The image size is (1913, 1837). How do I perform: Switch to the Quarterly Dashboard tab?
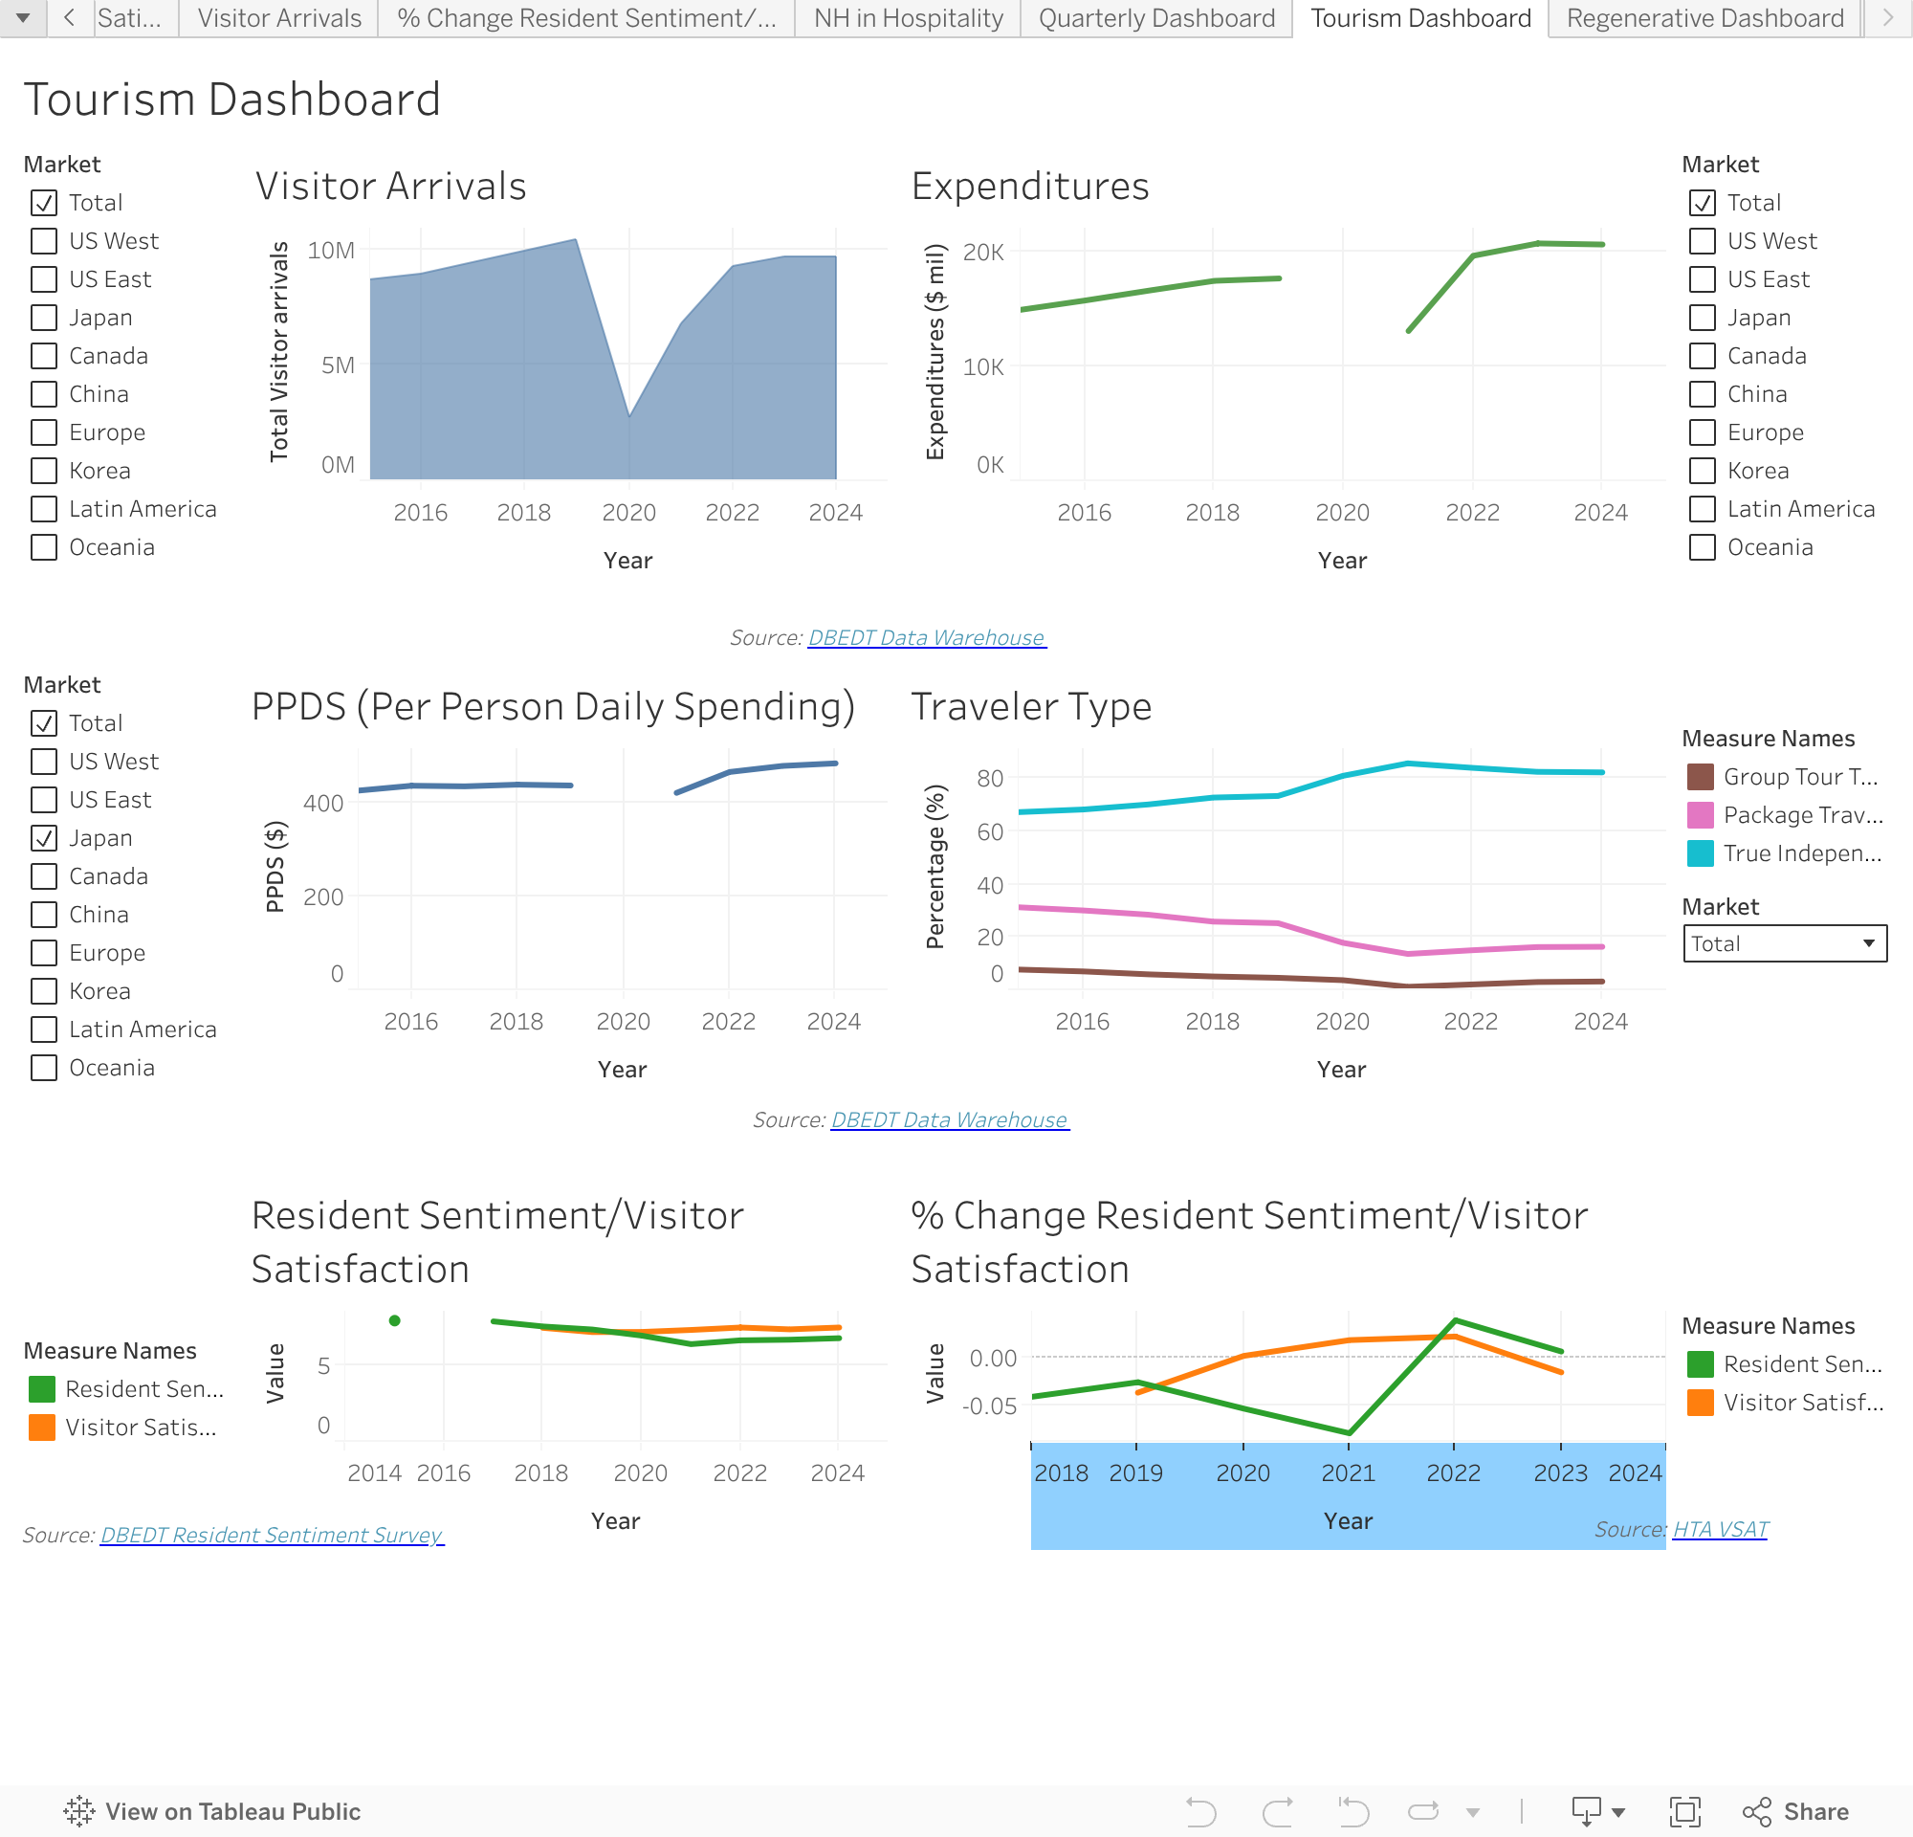click(x=1156, y=17)
